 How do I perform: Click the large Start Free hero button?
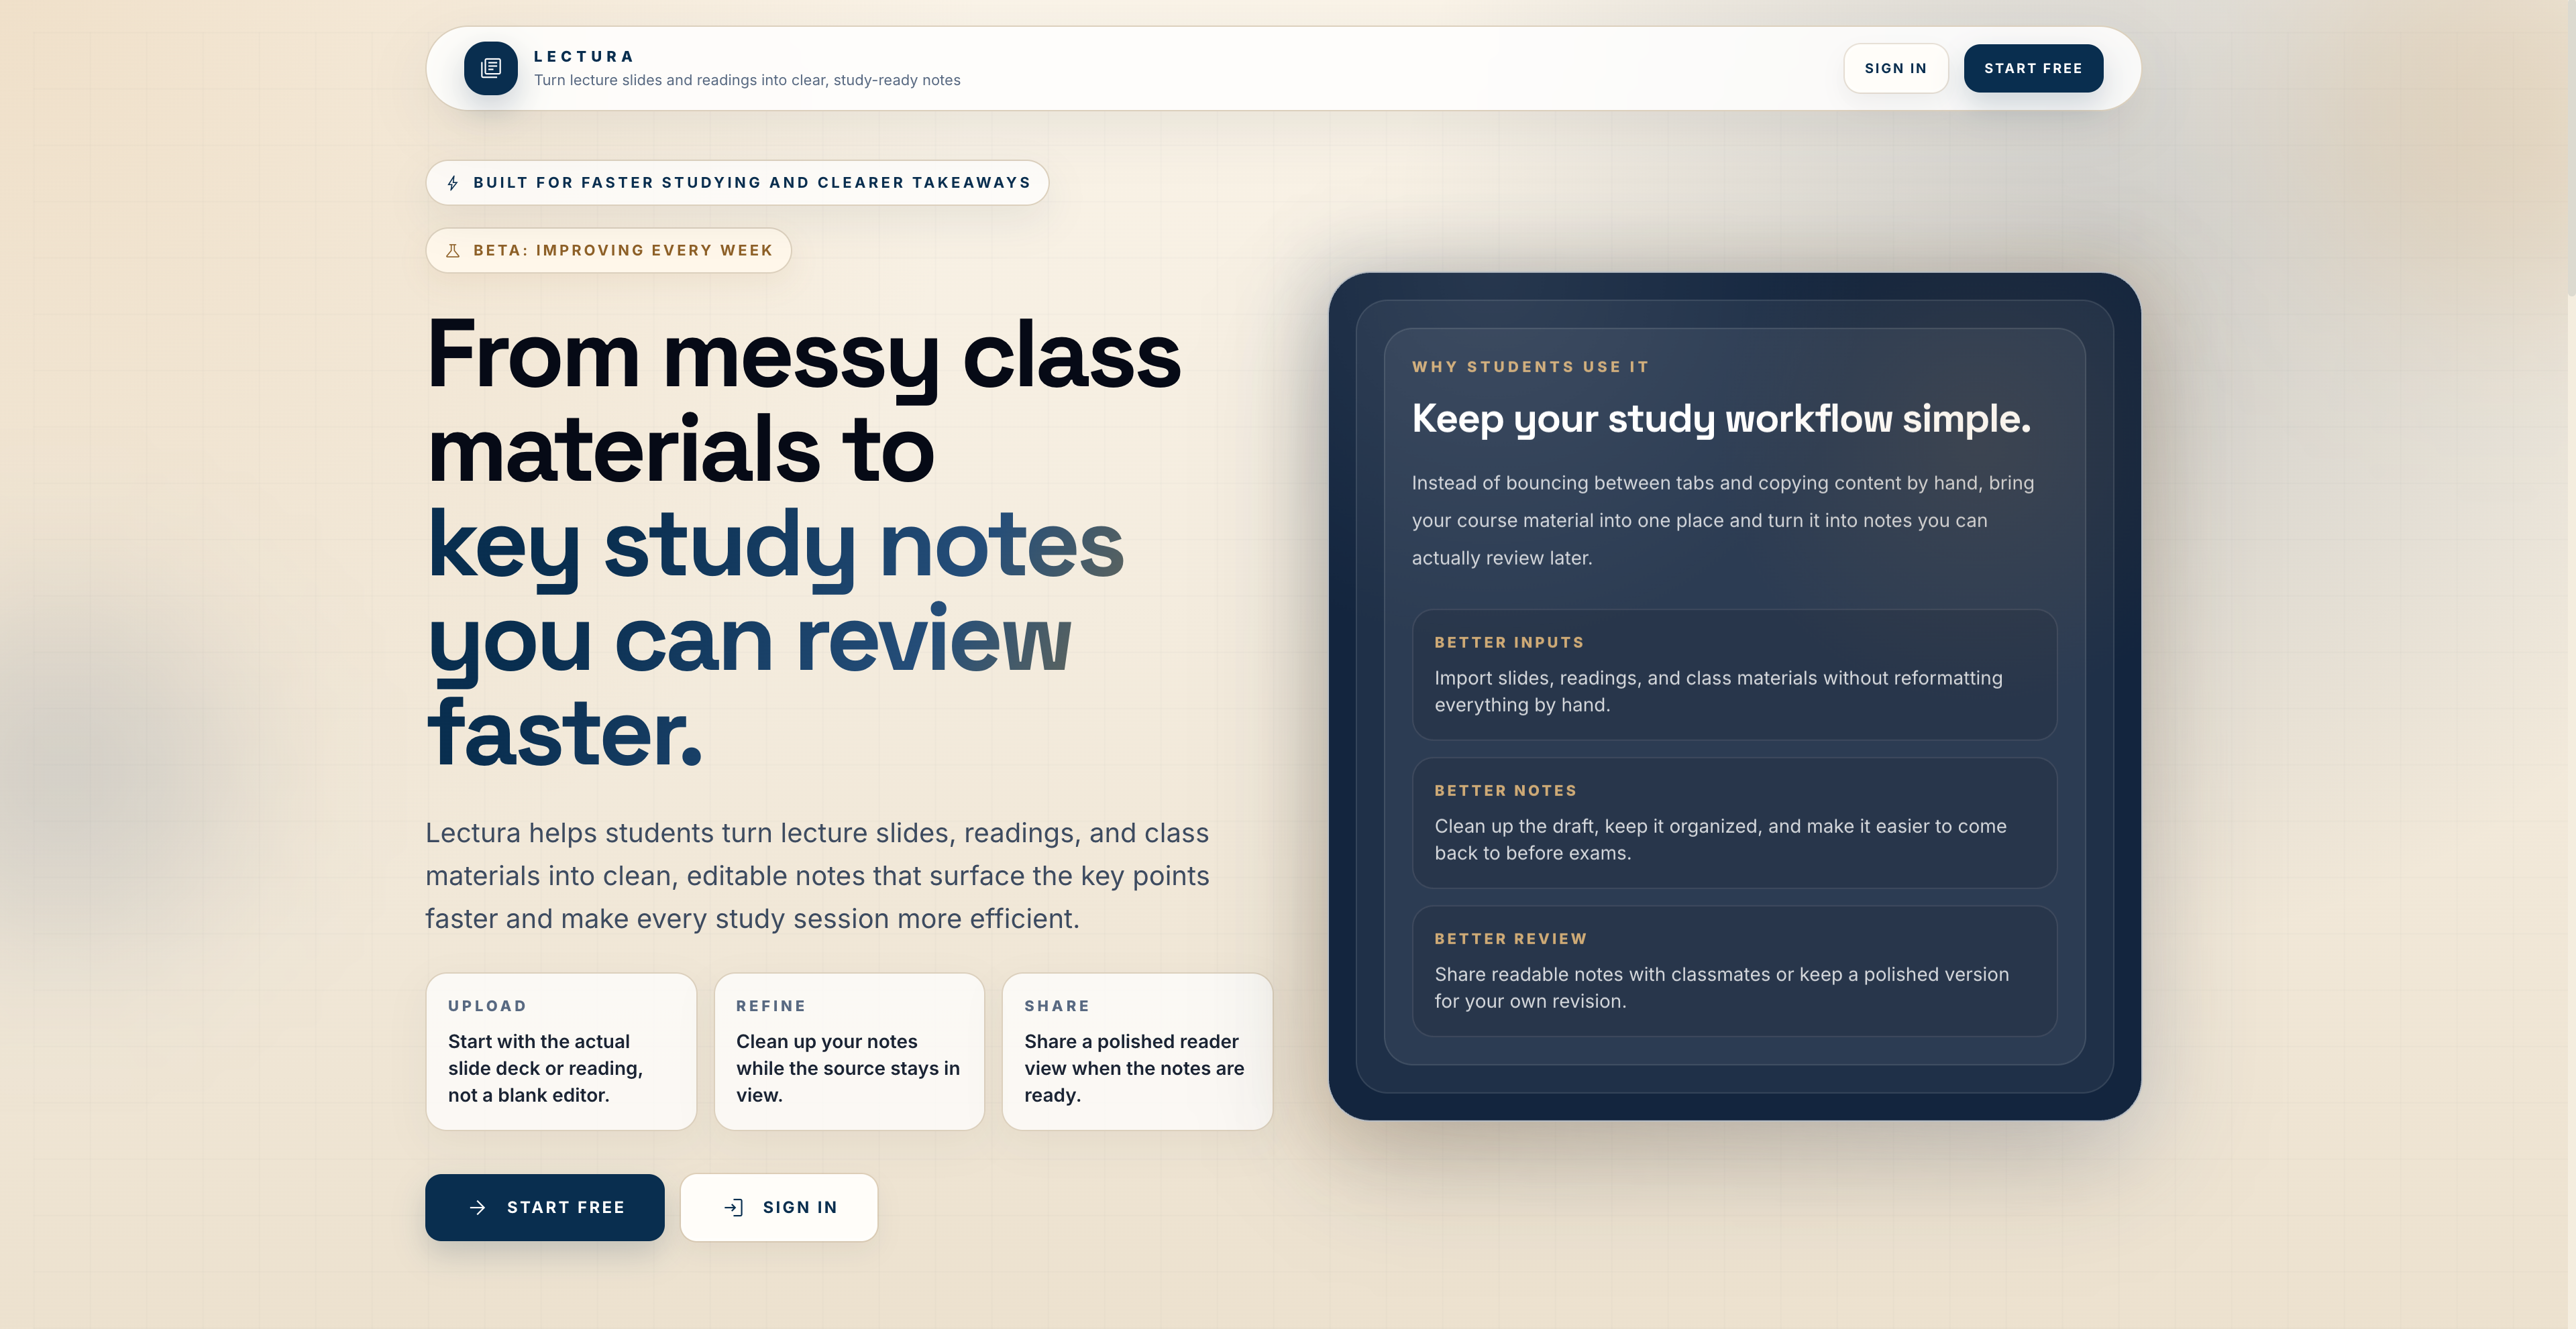tap(544, 1207)
